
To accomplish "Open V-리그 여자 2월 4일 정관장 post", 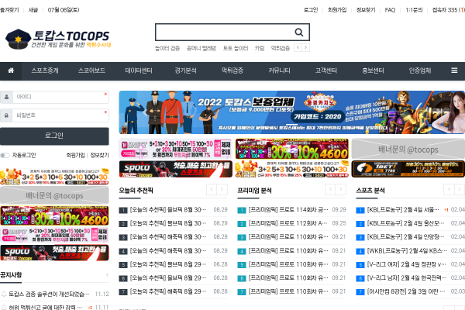I will pyautogui.click(x=406, y=264).
